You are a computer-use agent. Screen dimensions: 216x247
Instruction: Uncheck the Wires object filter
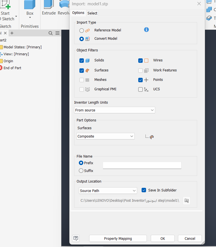[140, 61]
